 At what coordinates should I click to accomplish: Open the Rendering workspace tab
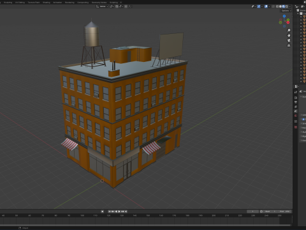point(69,3)
